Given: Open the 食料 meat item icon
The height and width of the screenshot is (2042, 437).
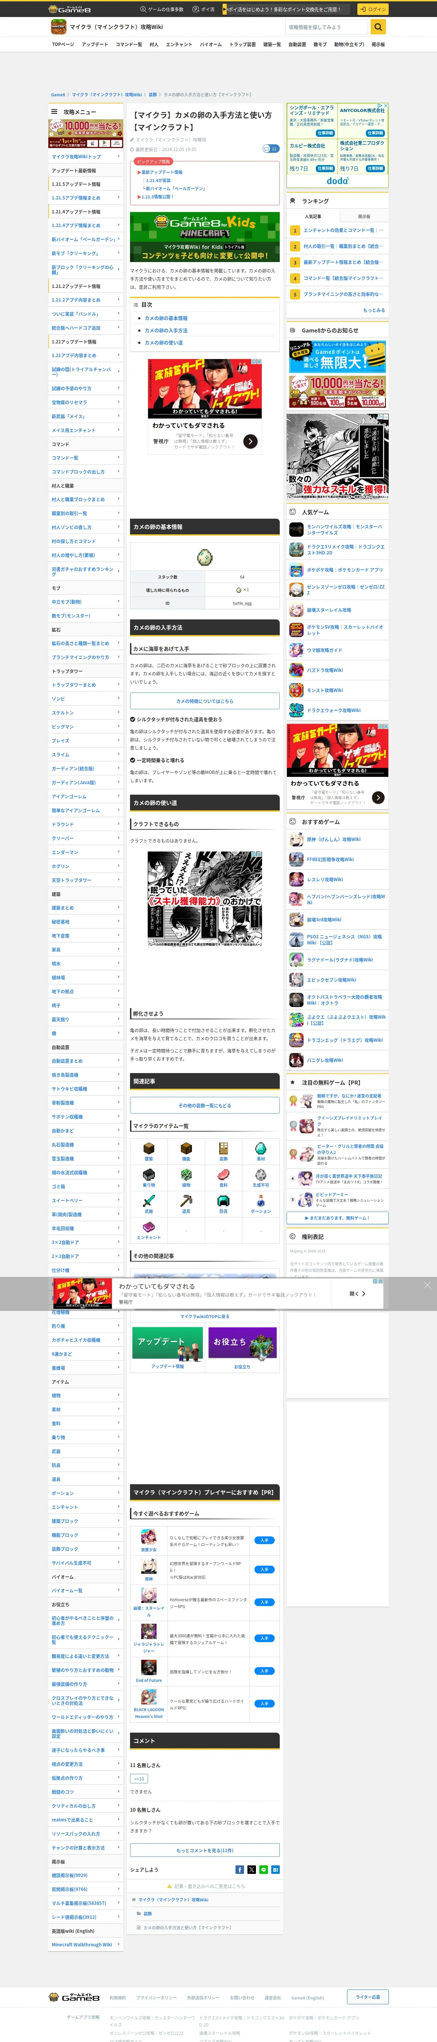Looking at the screenshot, I should coord(224,1174).
